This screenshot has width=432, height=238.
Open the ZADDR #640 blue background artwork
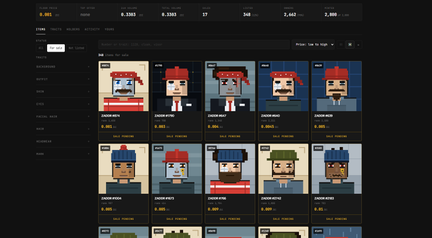(x=283, y=86)
